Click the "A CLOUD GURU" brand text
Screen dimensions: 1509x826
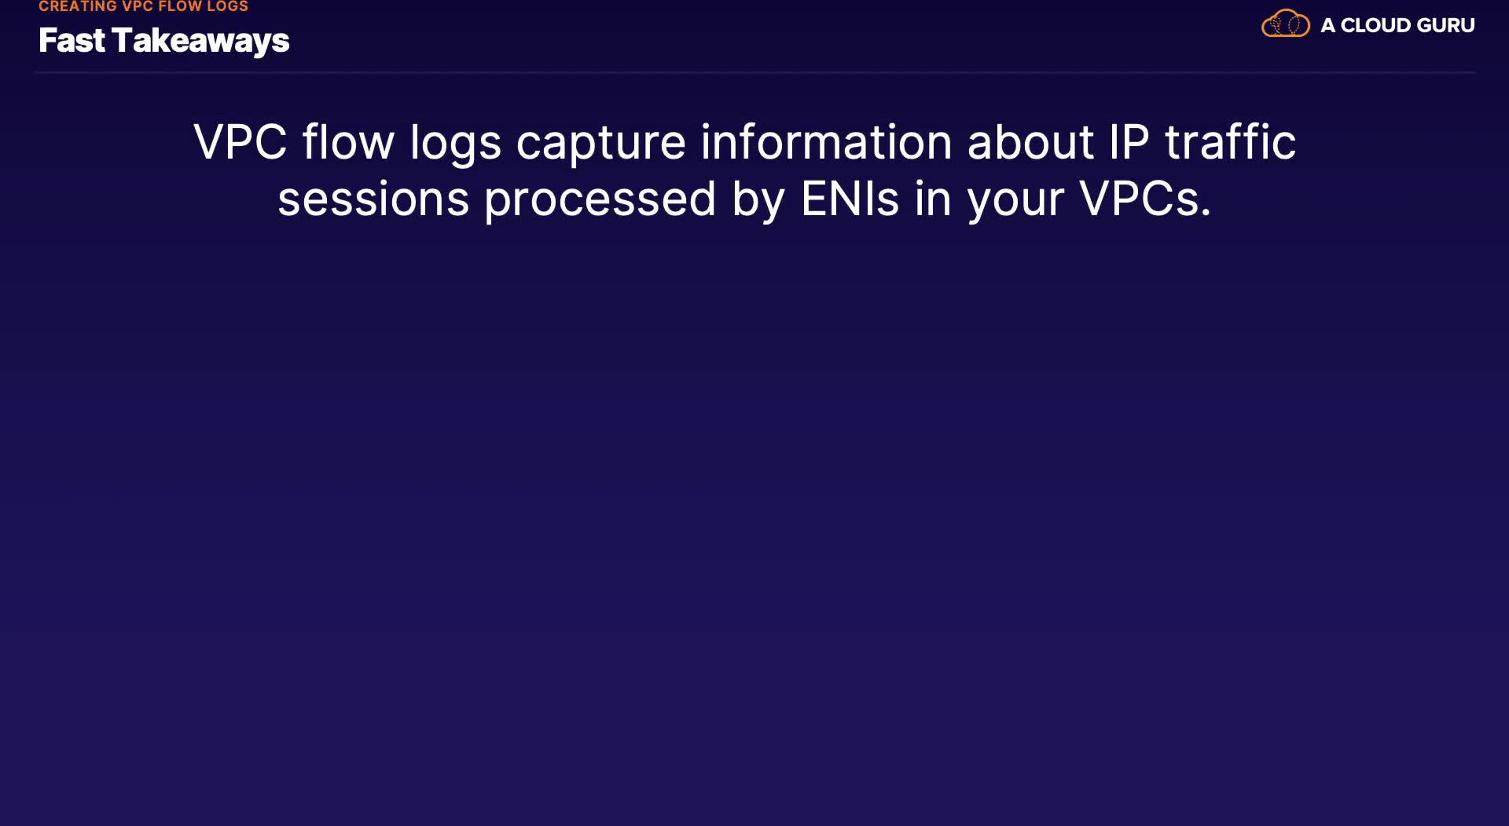pyautogui.click(x=1397, y=25)
